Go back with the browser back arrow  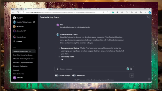pyautogui.click(x=13, y=12)
